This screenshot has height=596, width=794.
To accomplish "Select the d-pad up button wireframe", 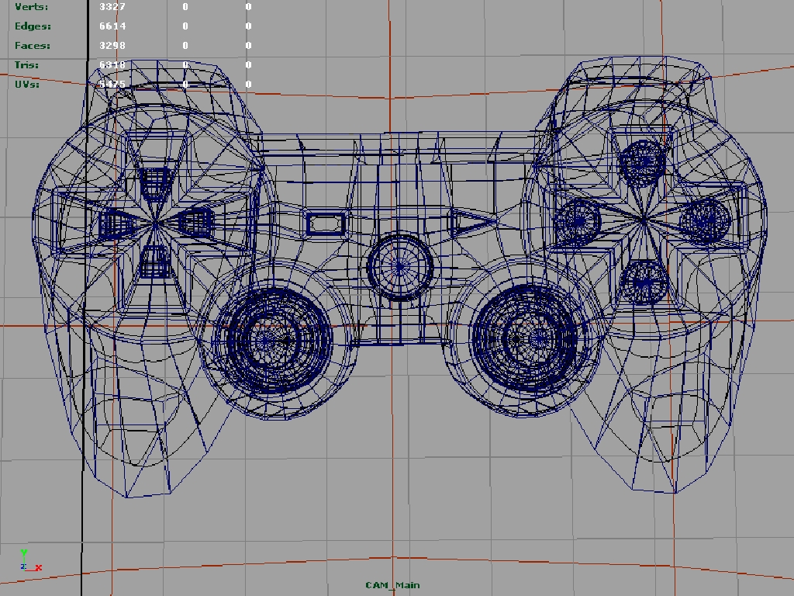I will pos(154,183).
